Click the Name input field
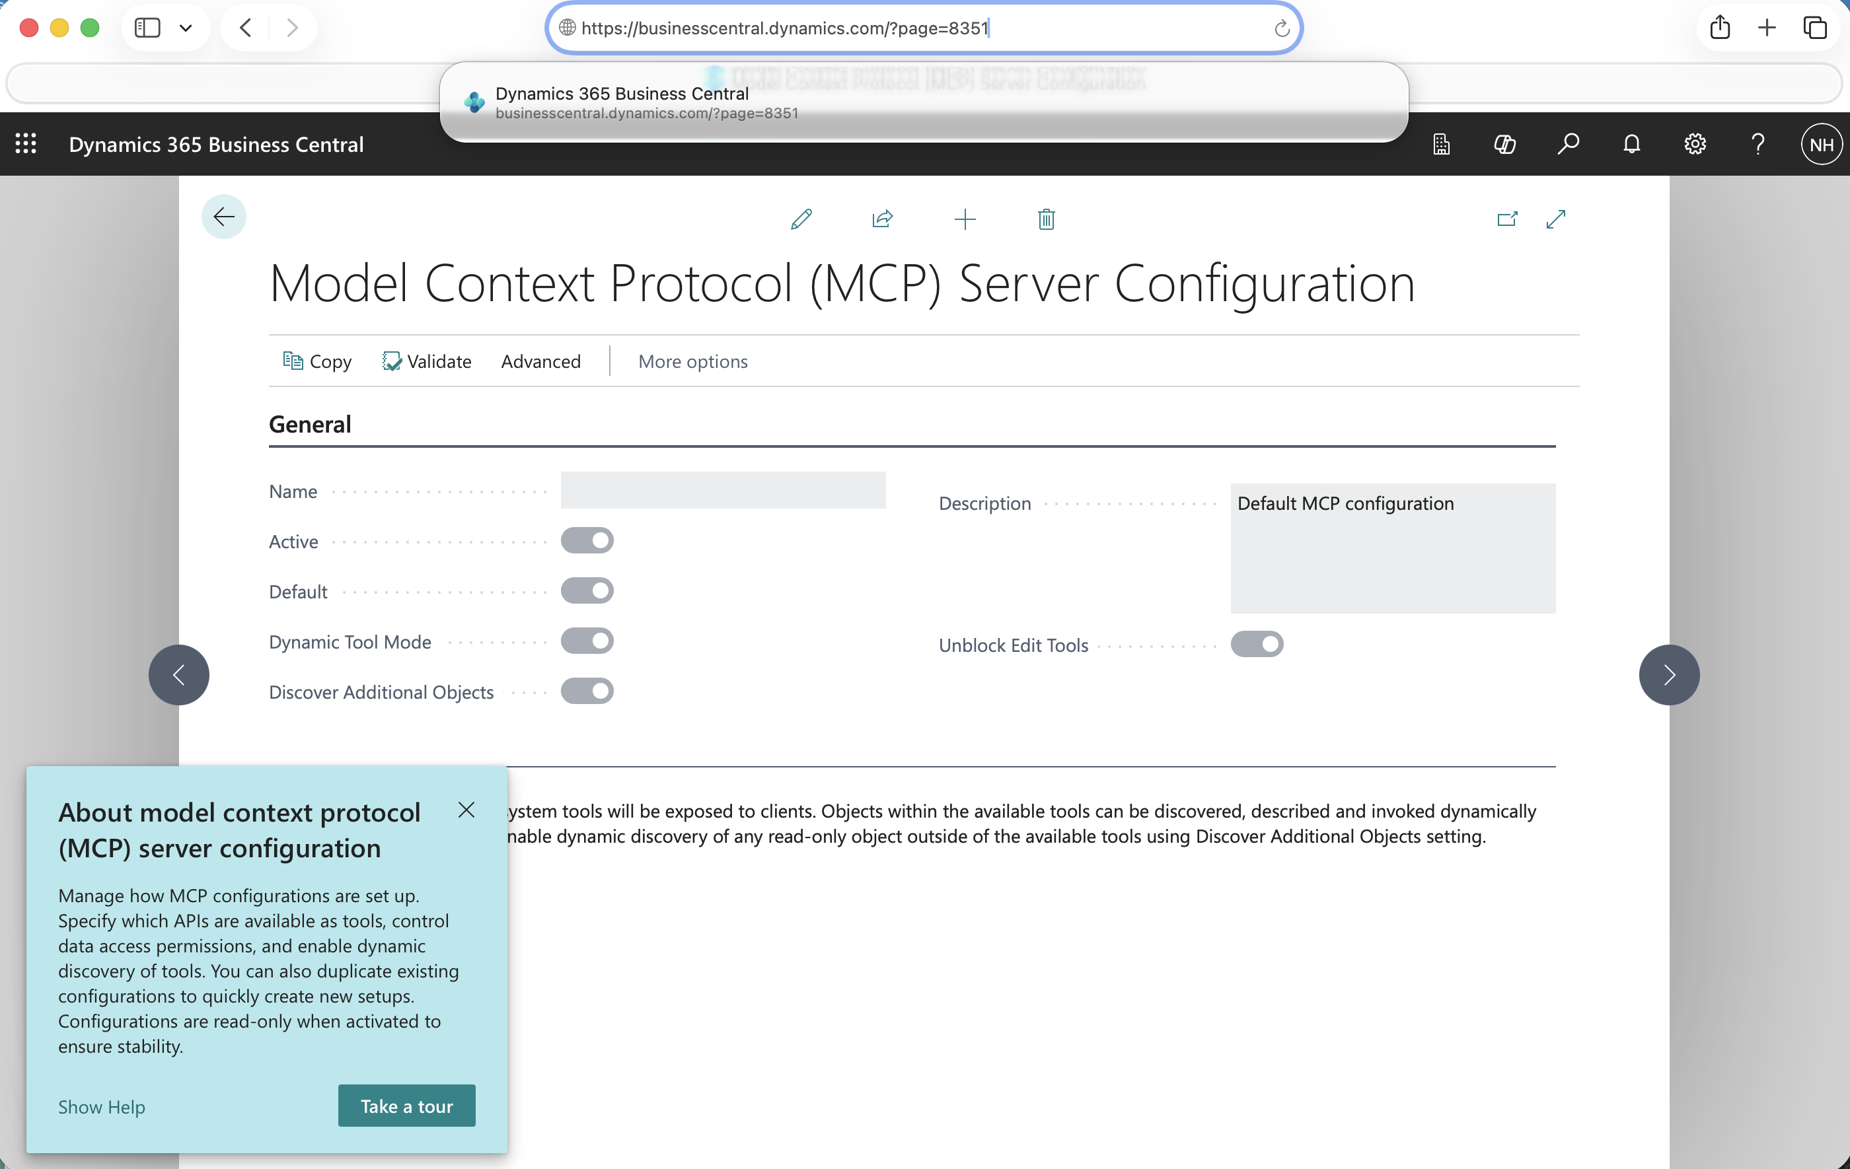 tap(723, 491)
